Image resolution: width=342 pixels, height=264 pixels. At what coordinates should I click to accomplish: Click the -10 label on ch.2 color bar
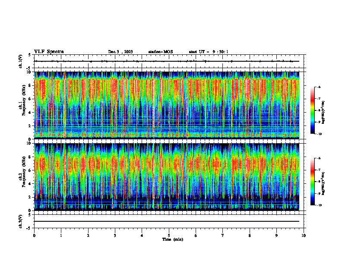coord(319,205)
